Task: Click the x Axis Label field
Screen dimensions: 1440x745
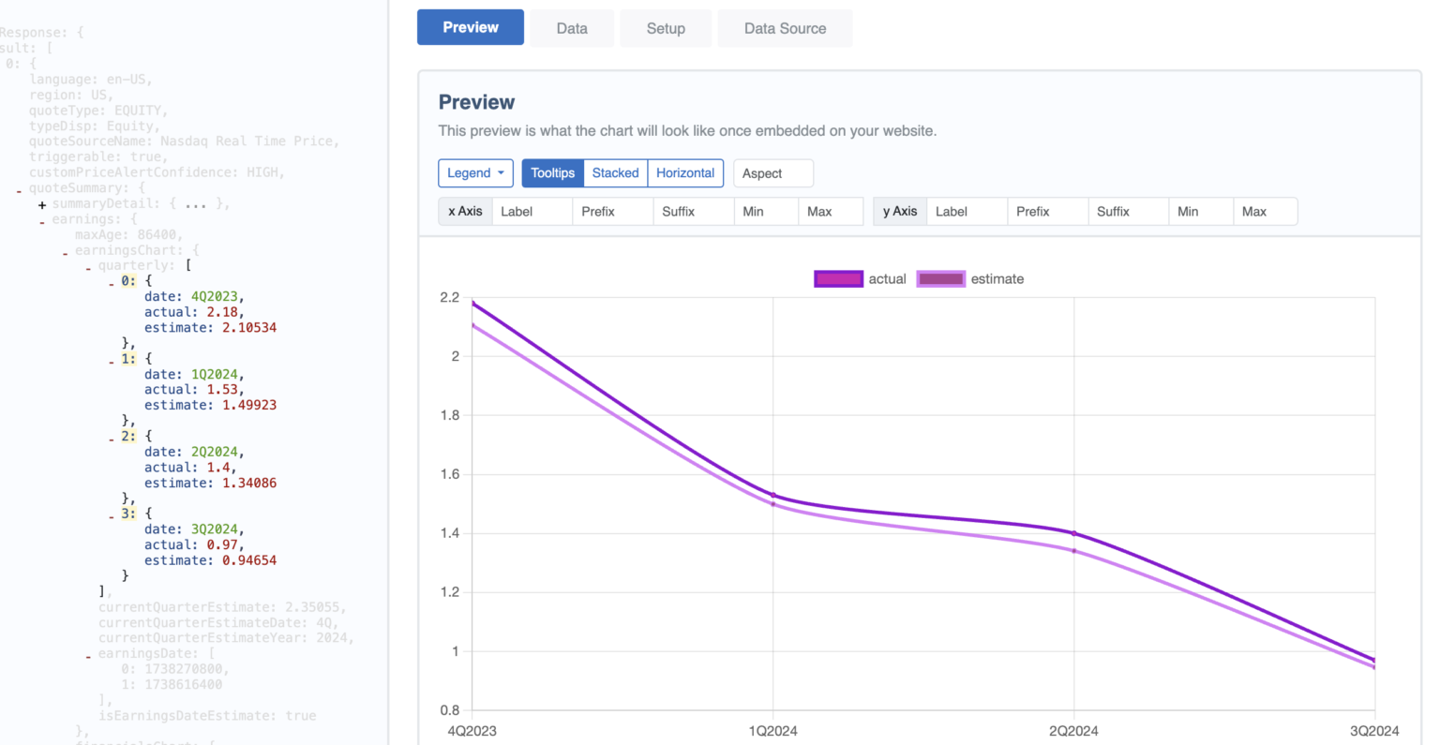Action: tap(532, 211)
